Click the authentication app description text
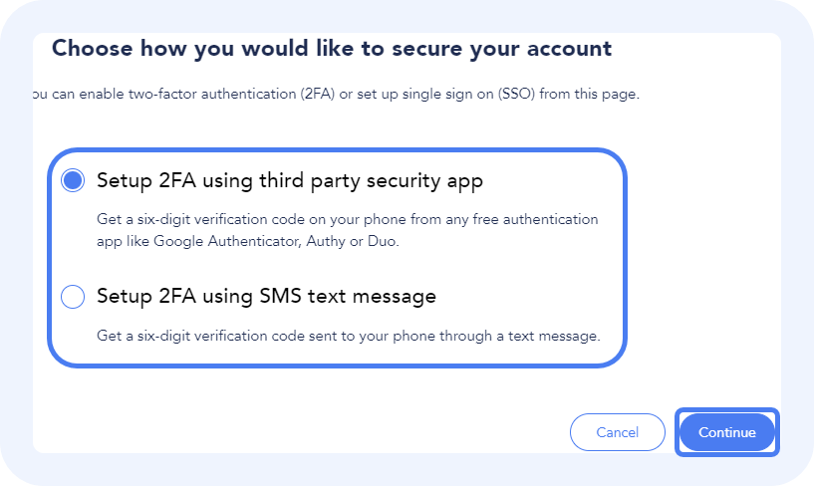The width and height of the screenshot is (814, 486). click(x=347, y=231)
